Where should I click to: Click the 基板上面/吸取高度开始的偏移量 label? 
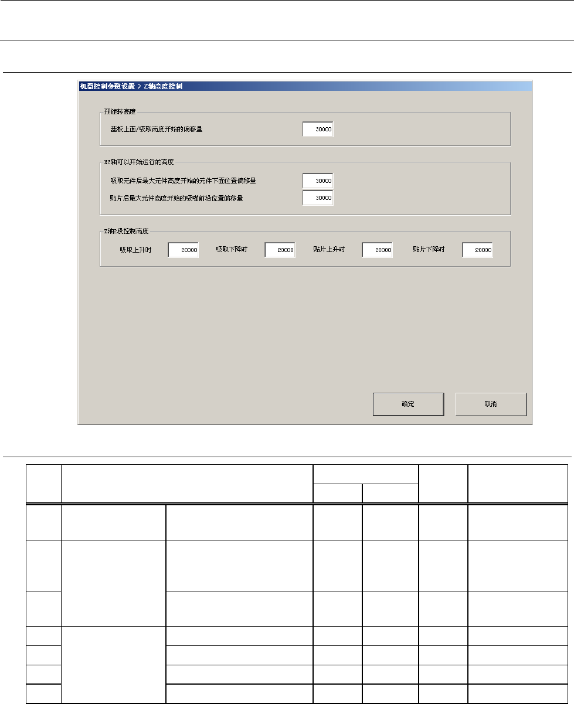tap(157, 129)
